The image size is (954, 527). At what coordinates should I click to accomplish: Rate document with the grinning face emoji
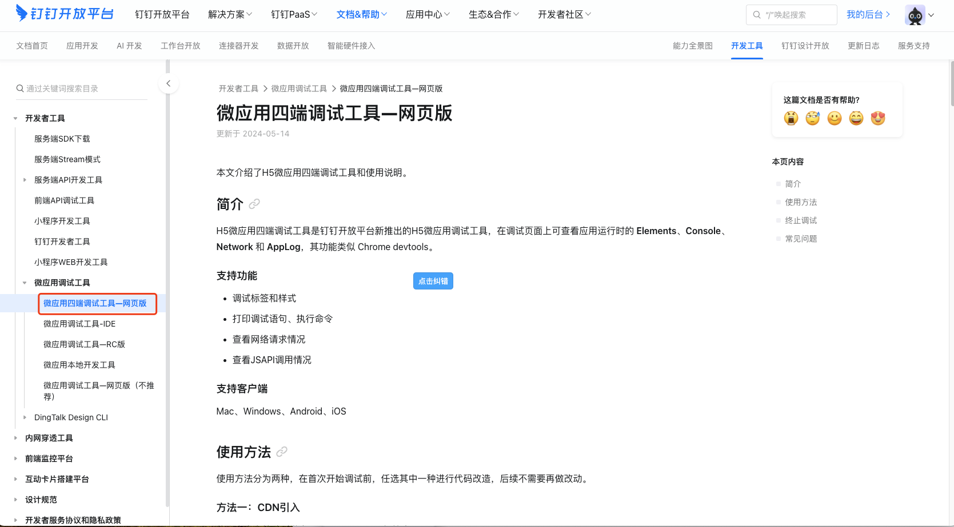[856, 118]
